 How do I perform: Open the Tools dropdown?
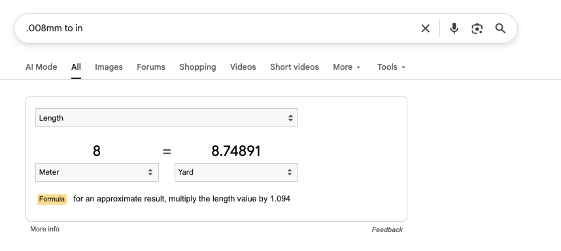(x=392, y=67)
